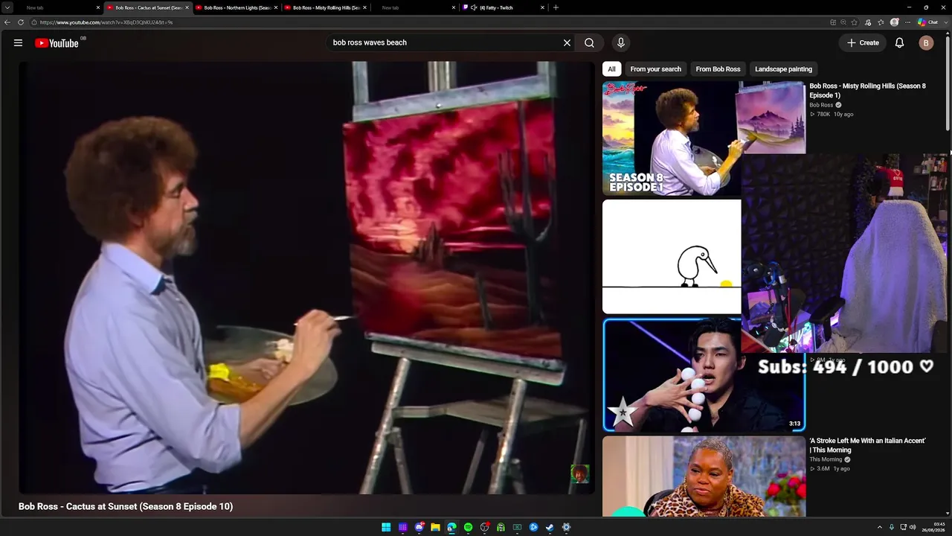Click the browser address bar URL
Screen dimensions: 952x536
[106, 22]
